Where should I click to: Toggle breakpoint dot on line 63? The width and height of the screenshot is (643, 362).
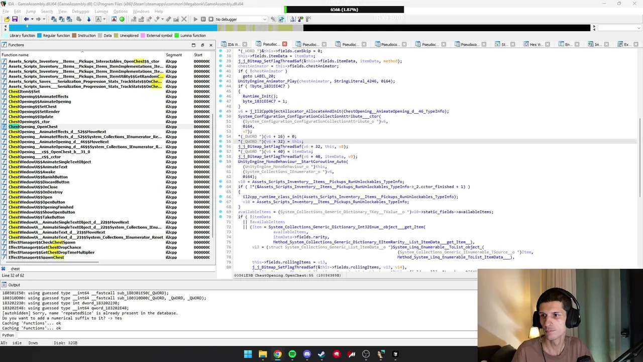[221, 182]
